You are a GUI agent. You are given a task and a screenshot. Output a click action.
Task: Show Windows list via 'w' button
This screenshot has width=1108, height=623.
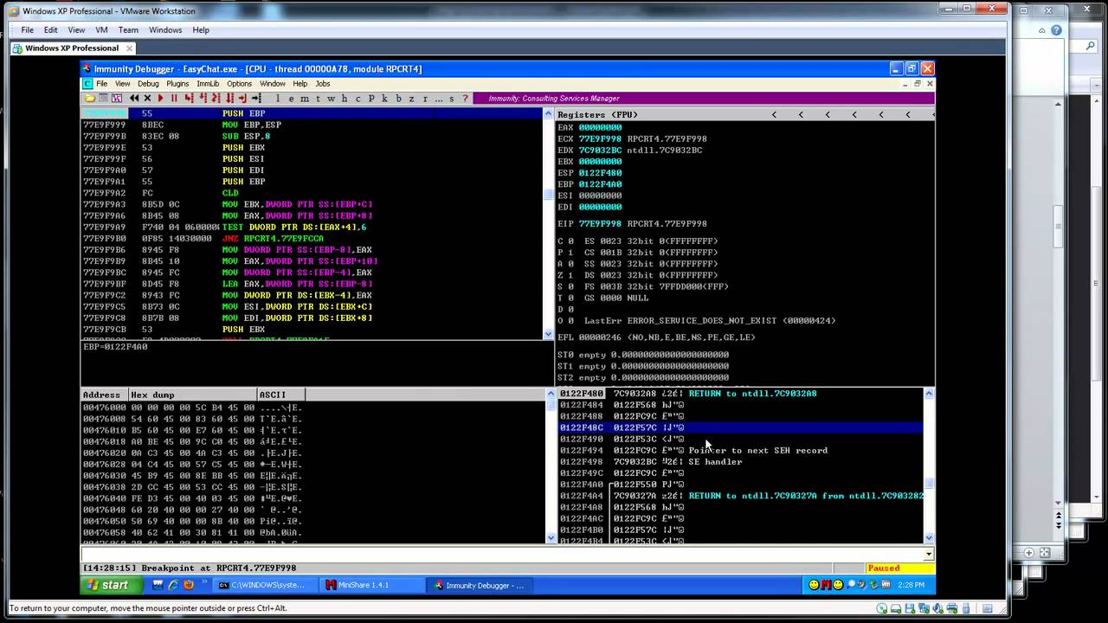(x=332, y=99)
